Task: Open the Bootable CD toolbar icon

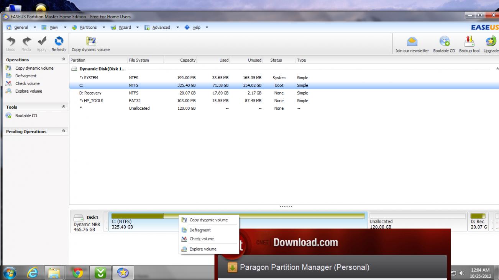Action: pyautogui.click(x=444, y=41)
